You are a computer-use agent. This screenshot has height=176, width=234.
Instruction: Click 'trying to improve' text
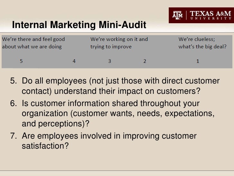tap(111, 47)
